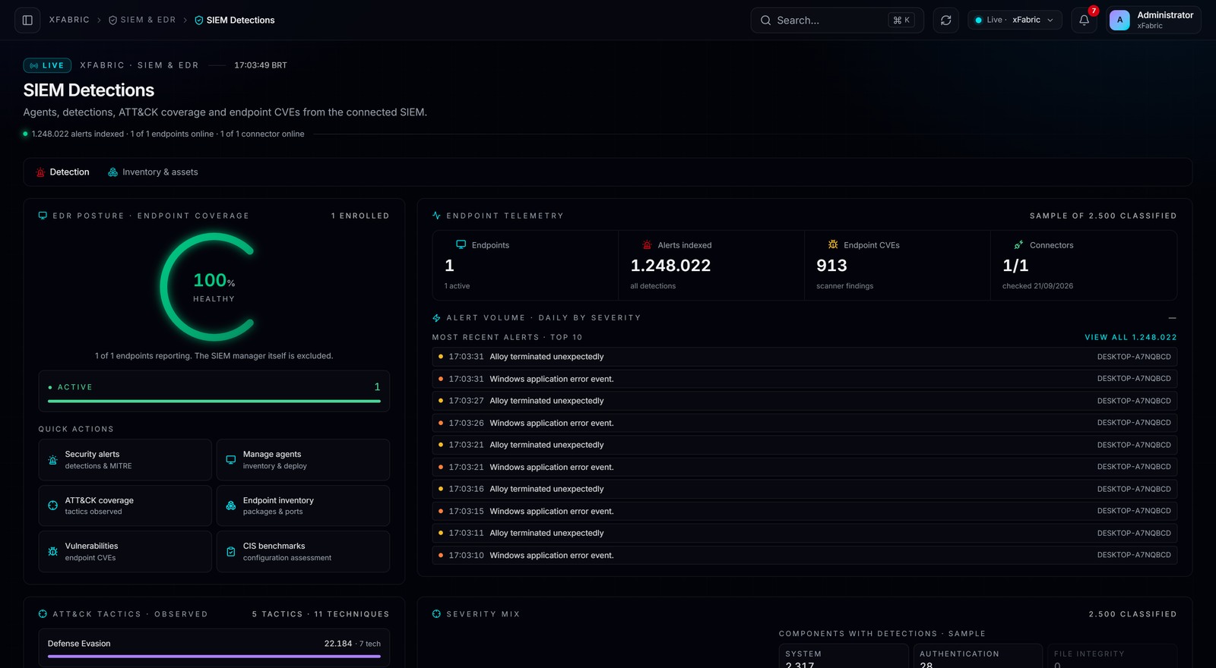Click the Active endpoints progress bar
This screenshot has height=668, width=1216.
coord(214,401)
